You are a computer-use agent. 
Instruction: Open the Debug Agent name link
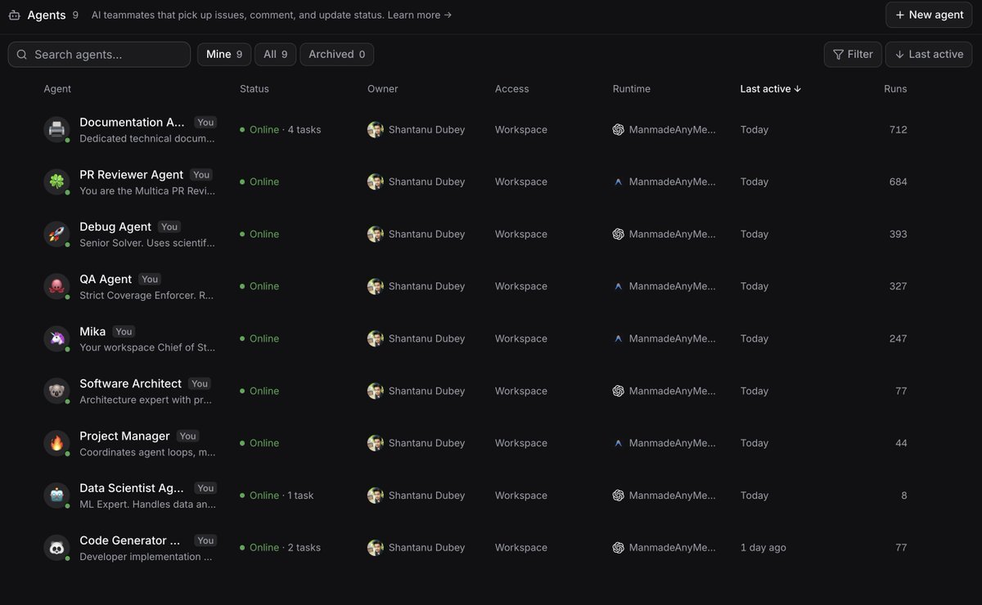pos(115,226)
